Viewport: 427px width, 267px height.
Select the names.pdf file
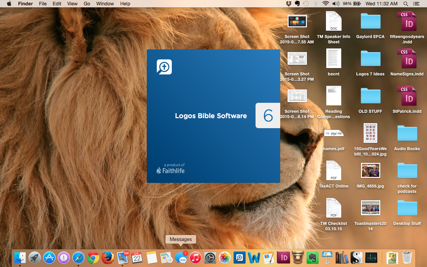334,133
